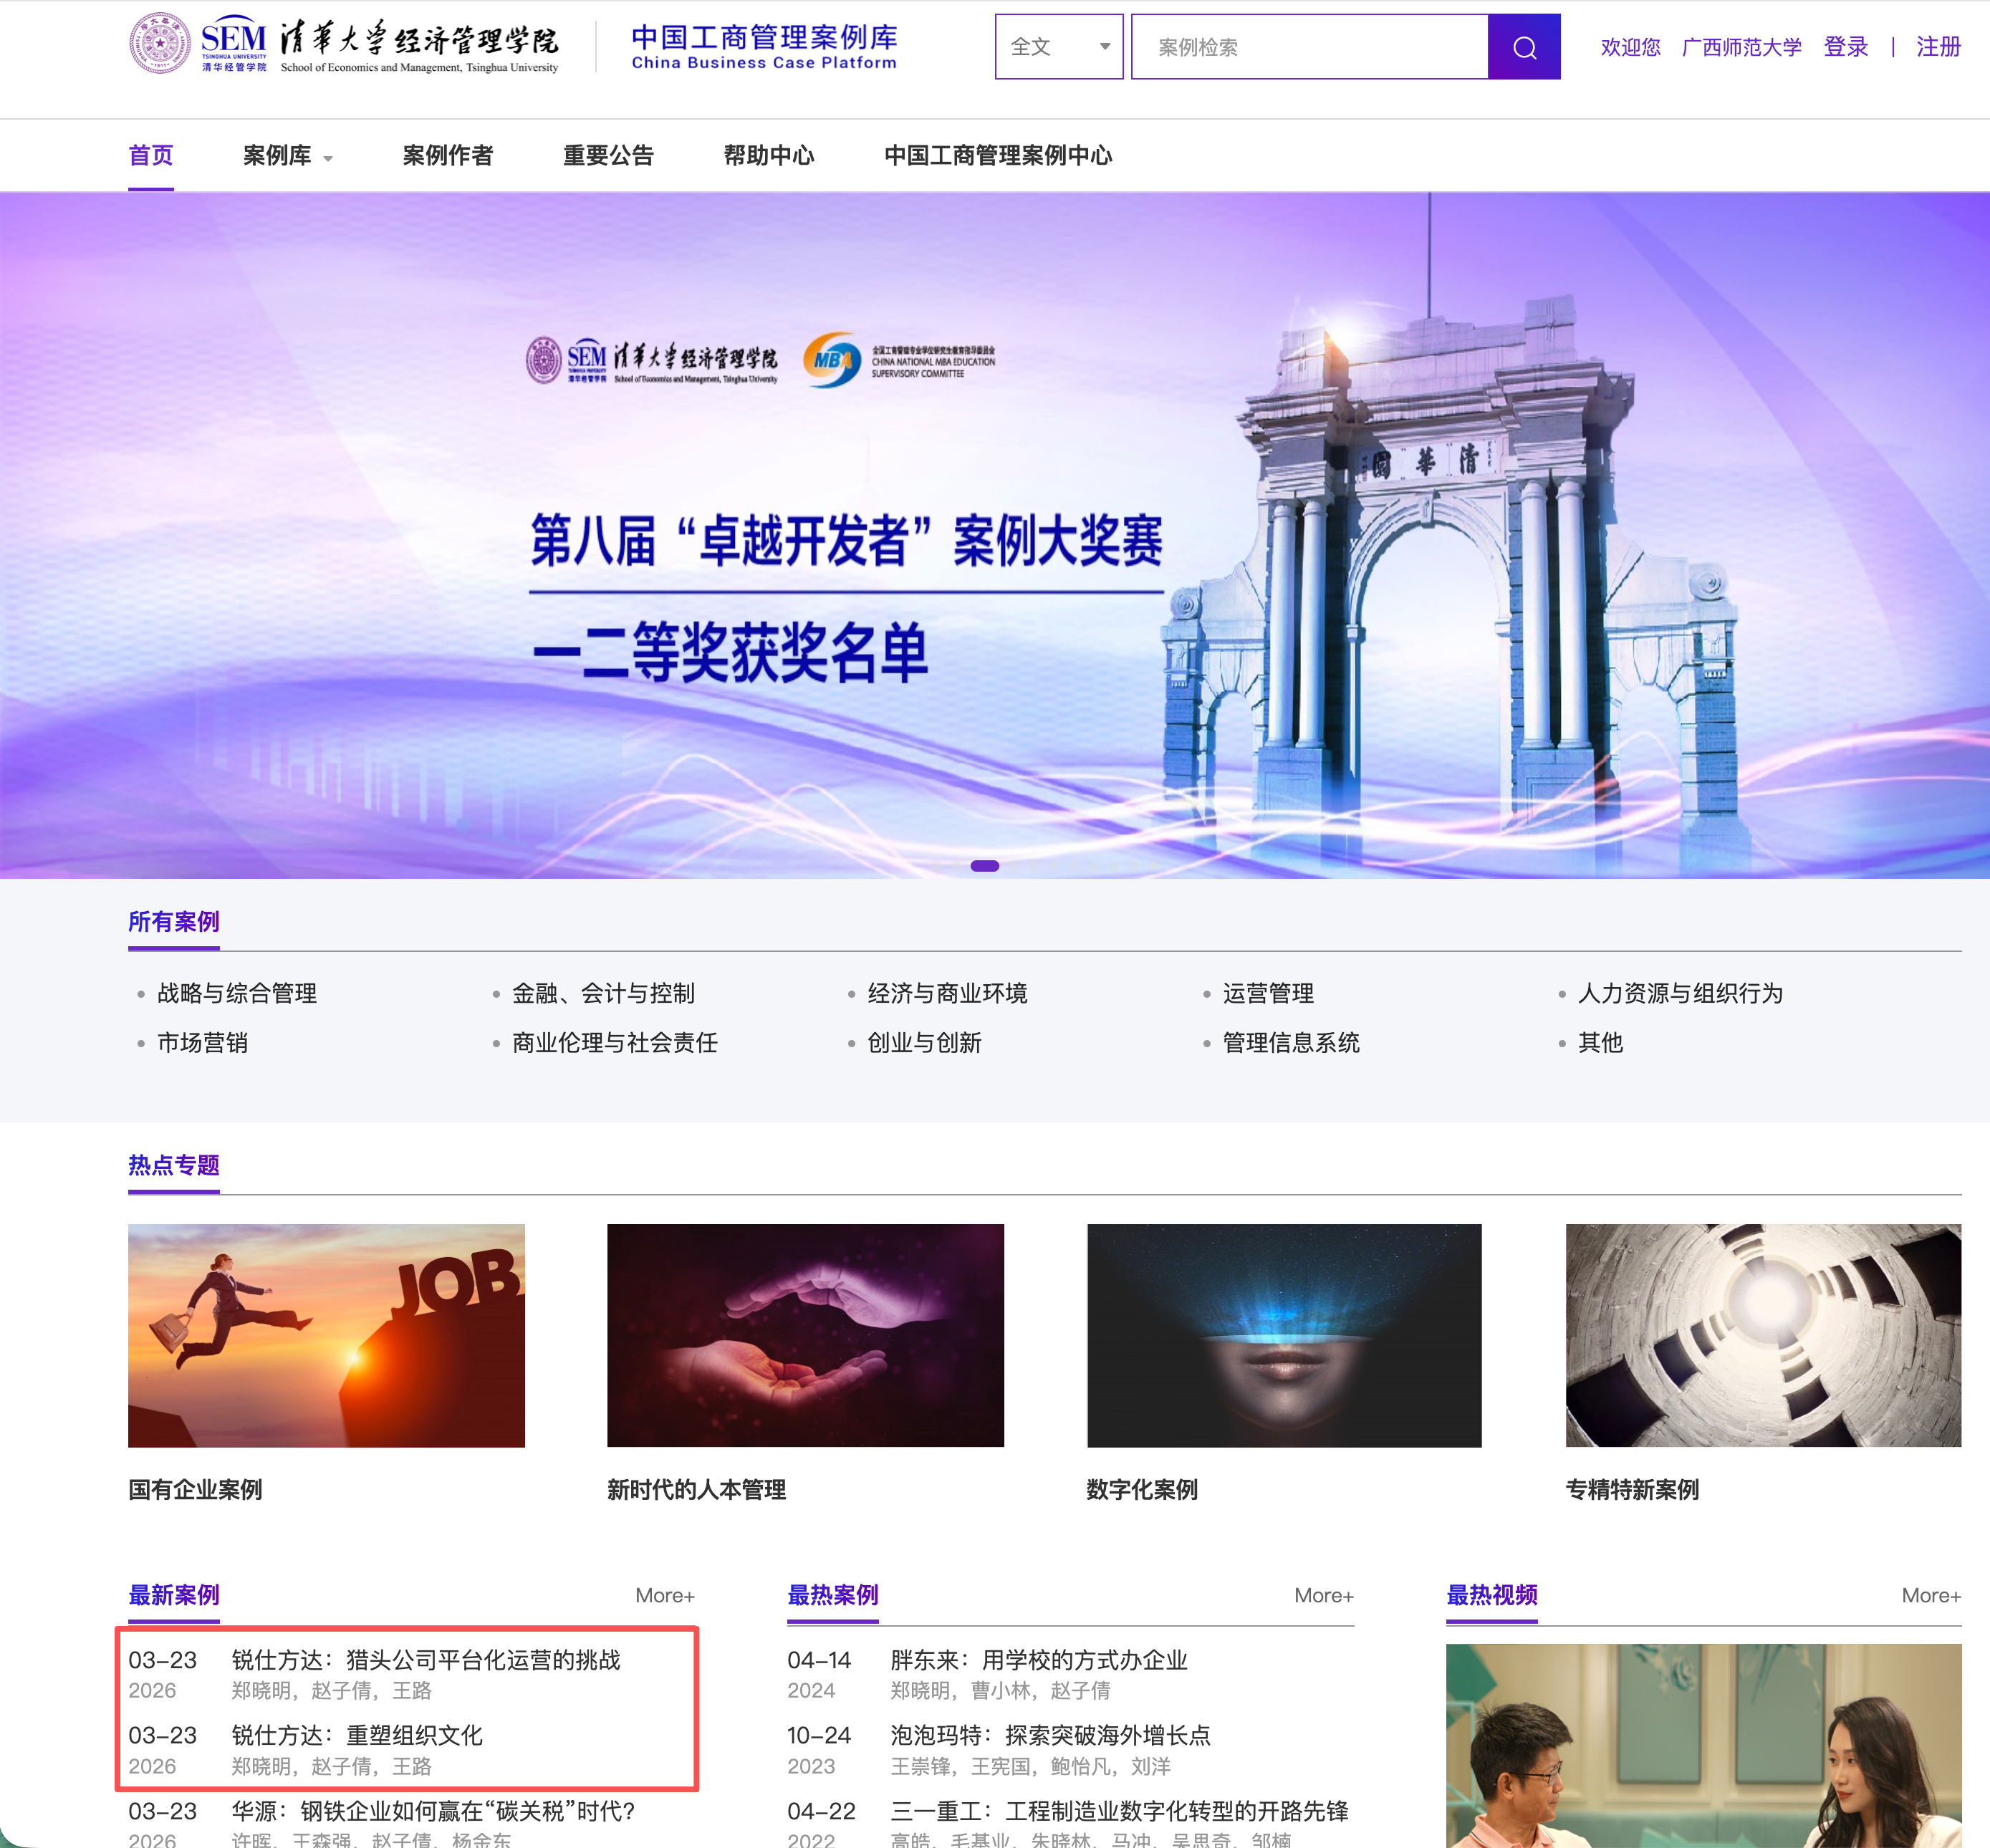The height and width of the screenshot is (1848, 1990).
Task: Click More+ beside 最新案例
Action: click(x=664, y=1596)
